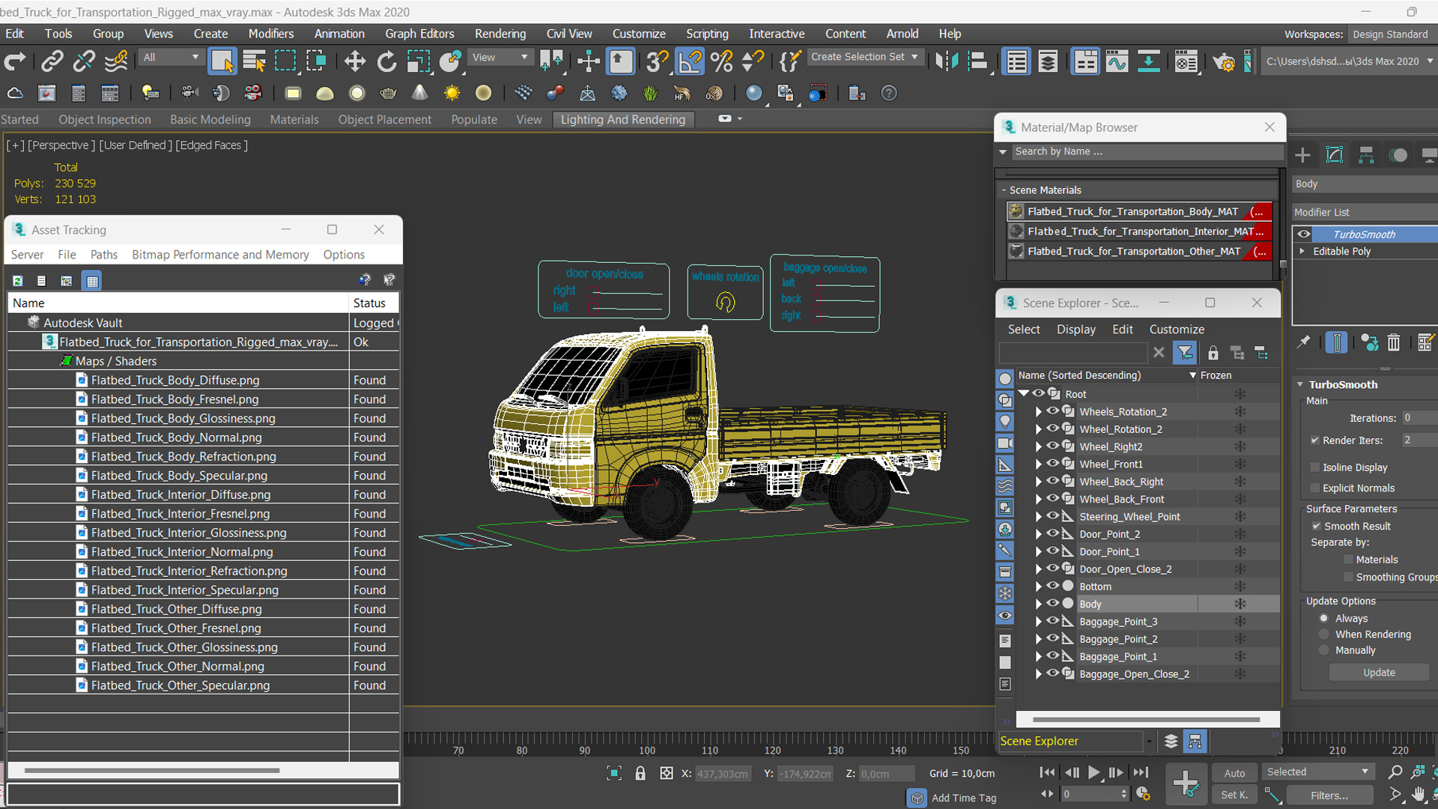
Task: Click Remove modifier trash icon
Action: (1393, 342)
